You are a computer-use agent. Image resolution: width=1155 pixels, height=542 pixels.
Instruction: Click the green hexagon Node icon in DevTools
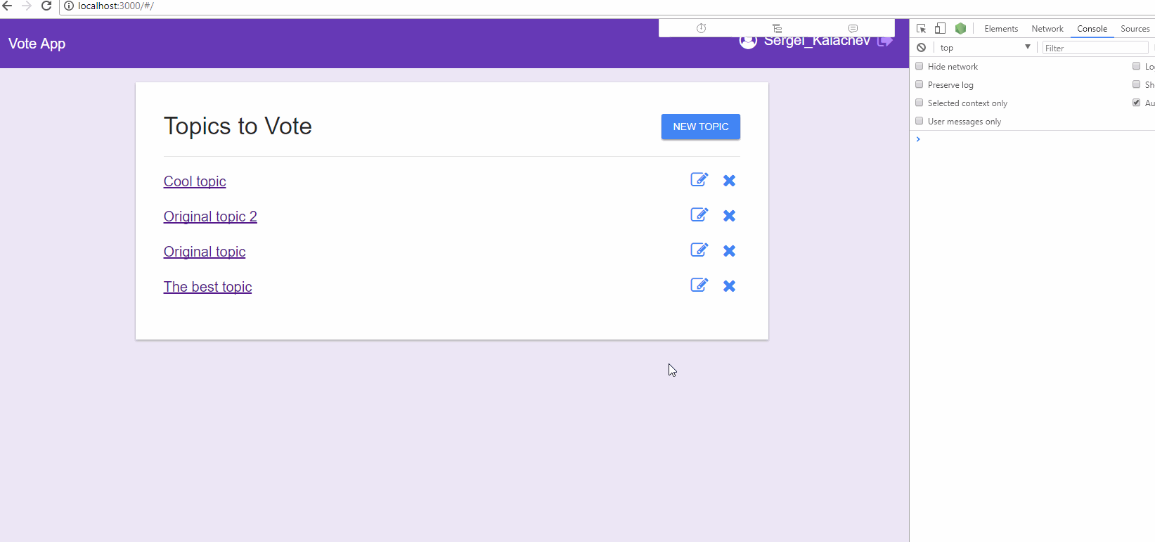(960, 29)
